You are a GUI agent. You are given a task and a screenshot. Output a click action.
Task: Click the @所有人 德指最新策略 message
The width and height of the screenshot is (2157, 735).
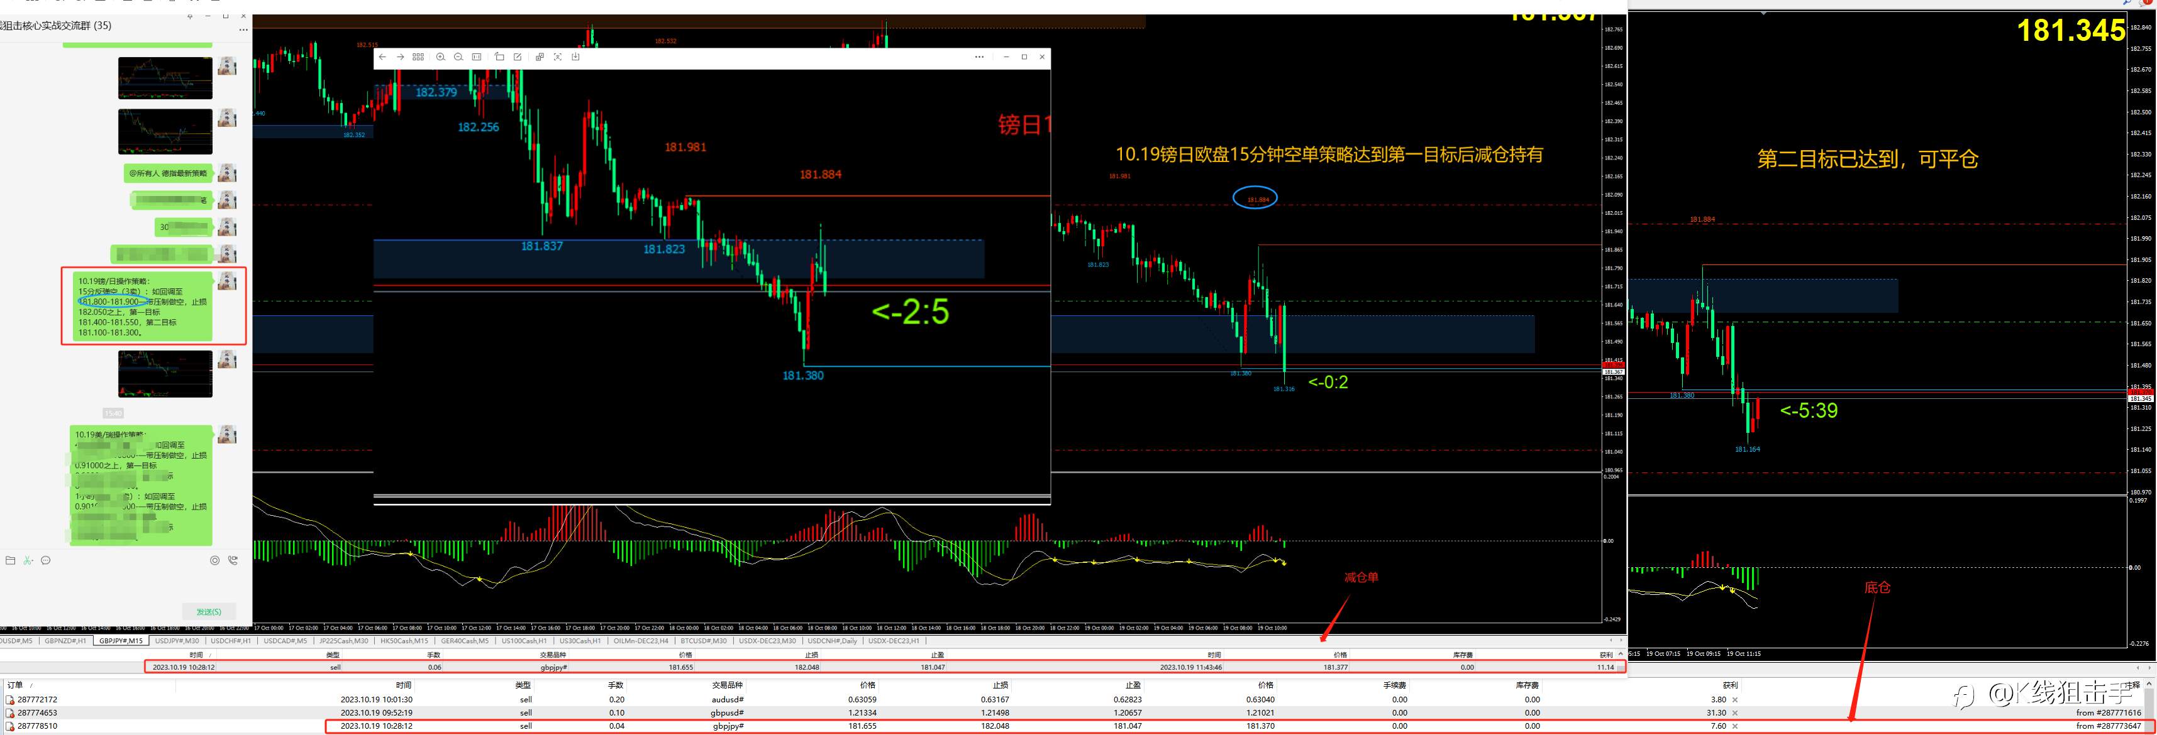[x=169, y=173]
